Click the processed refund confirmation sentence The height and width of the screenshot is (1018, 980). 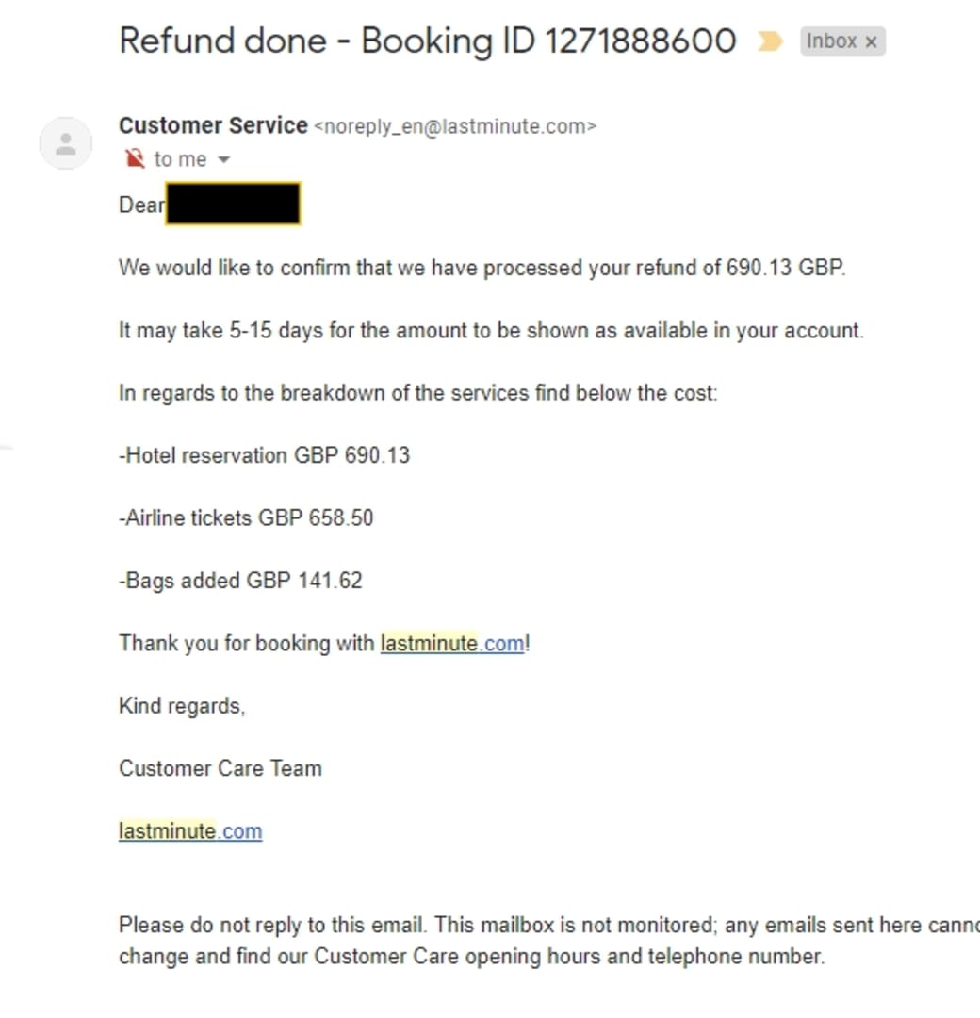[x=482, y=268]
